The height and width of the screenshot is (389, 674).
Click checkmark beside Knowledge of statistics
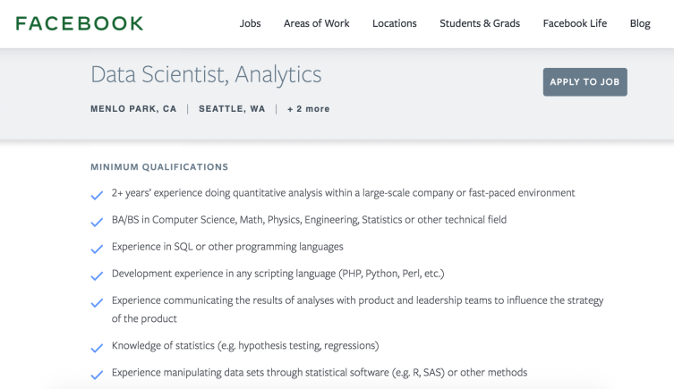pos(97,347)
